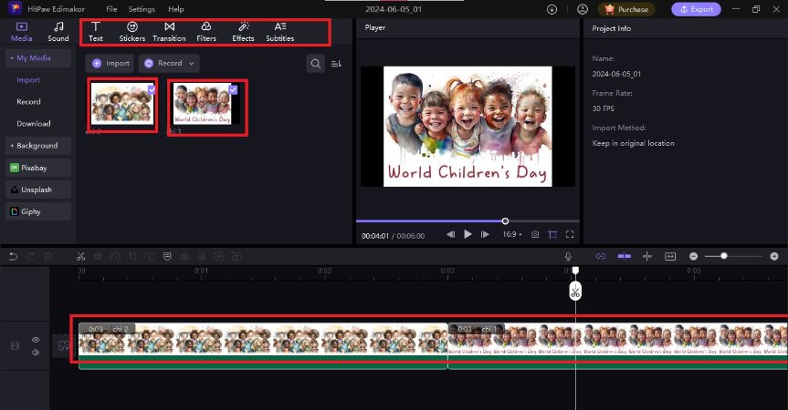Screen dimensions: 788x410
Task: Open the Pixabay stock library
Action: 38,168
